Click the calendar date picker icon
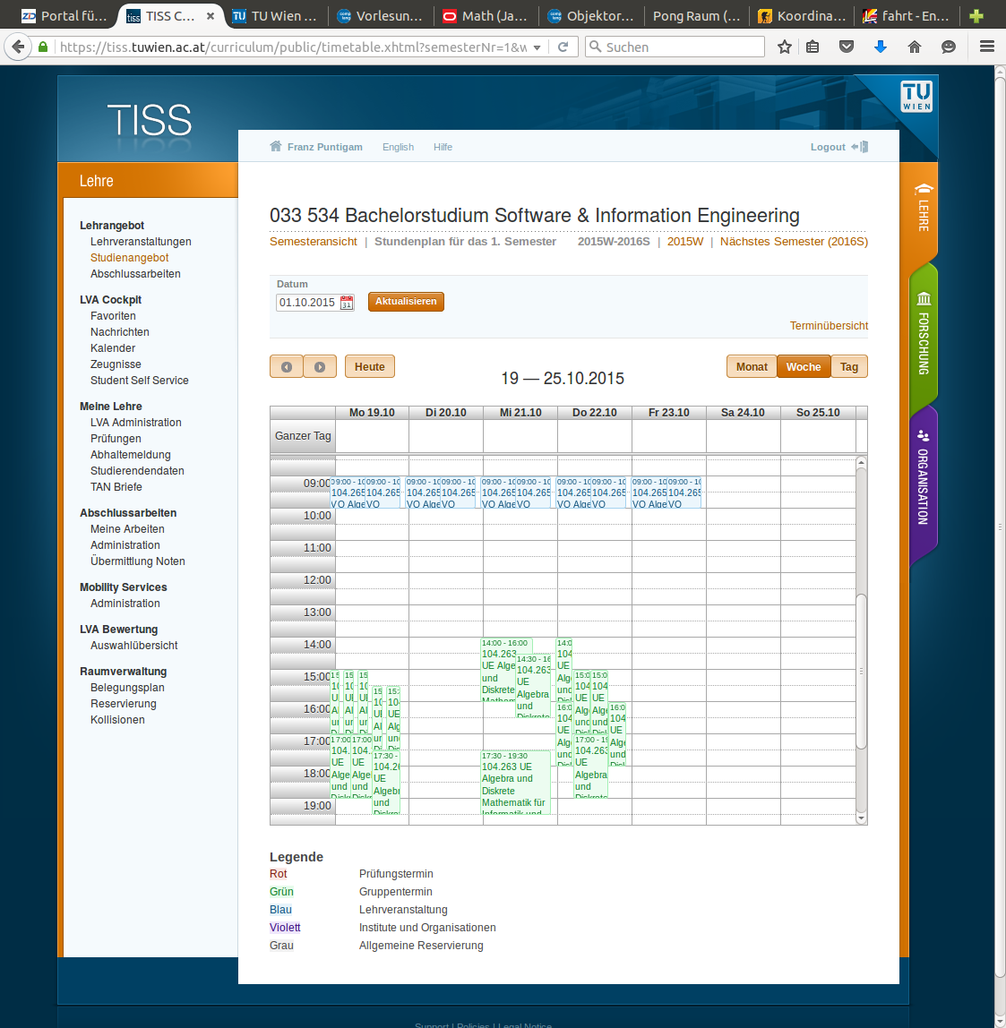Image resolution: width=1006 pixels, height=1028 pixels. pos(347,303)
